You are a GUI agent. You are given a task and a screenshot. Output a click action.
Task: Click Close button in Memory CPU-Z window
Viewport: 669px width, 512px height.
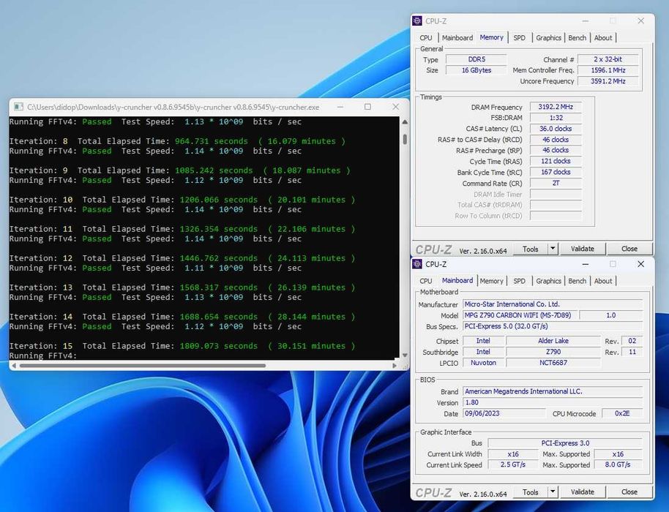click(629, 249)
